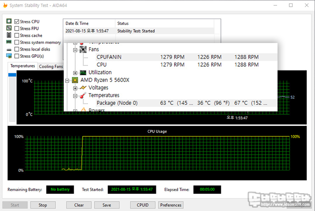Screen dimensions: 315x211
Task: Click the No battery status value
Action: click(x=60, y=190)
